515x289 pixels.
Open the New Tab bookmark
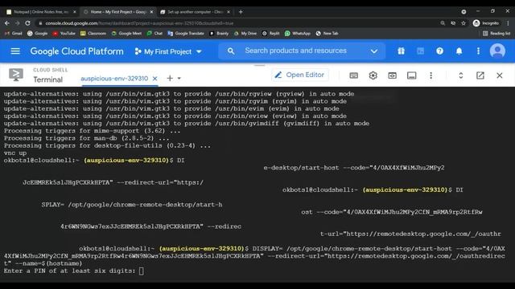[x=327, y=34]
